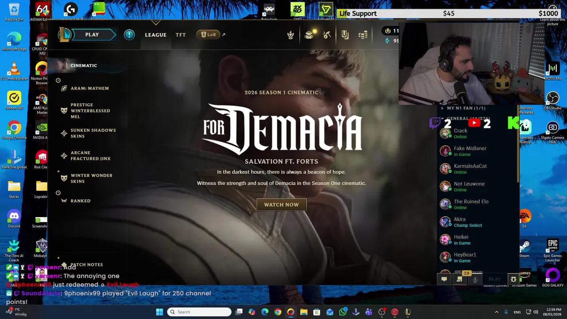
Task: Click the WATCH NOW button
Action: pos(282,205)
